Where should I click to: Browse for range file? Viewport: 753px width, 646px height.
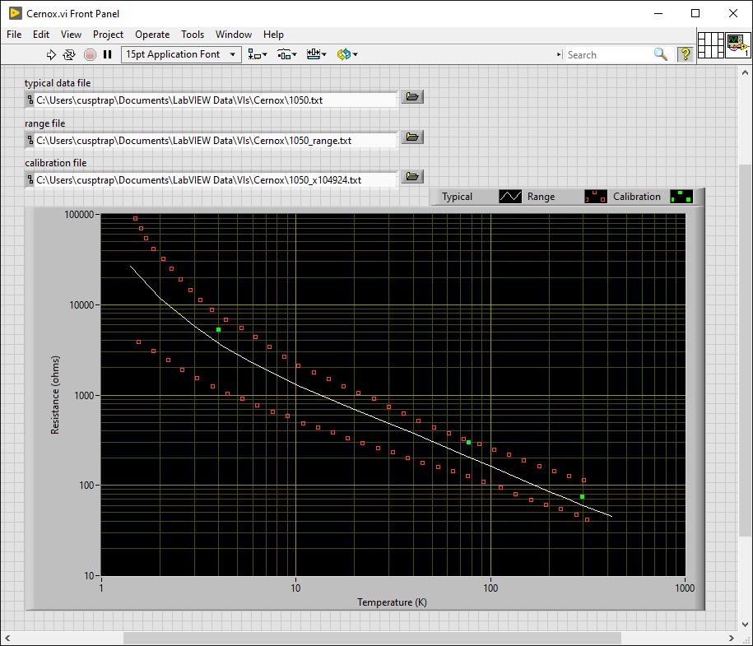412,137
